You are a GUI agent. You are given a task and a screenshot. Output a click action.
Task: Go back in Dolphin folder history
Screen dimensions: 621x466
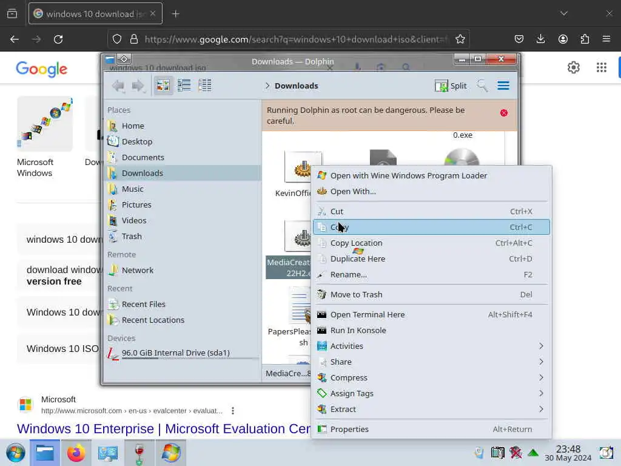point(118,86)
